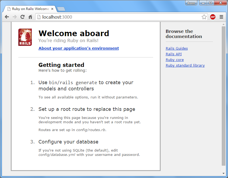Click the scrollbar down arrow
This screenshot has height=178, width=228.
(223, 173)
